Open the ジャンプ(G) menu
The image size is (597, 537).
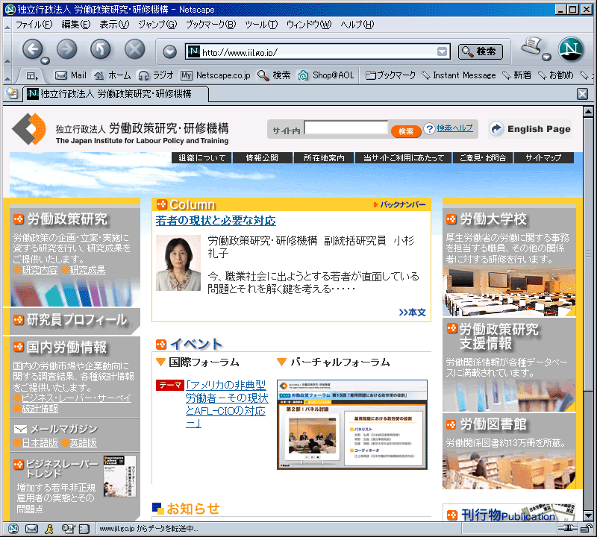pos(157,25)
